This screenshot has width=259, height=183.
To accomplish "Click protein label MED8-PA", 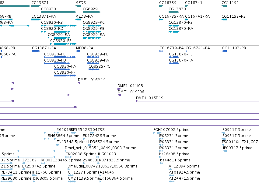I will (x=85, y=48).
